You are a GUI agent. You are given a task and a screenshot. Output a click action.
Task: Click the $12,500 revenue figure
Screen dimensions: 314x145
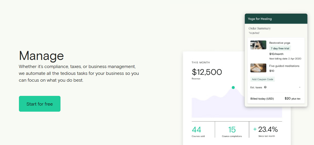pyautogui.click(x=207, y=72)
